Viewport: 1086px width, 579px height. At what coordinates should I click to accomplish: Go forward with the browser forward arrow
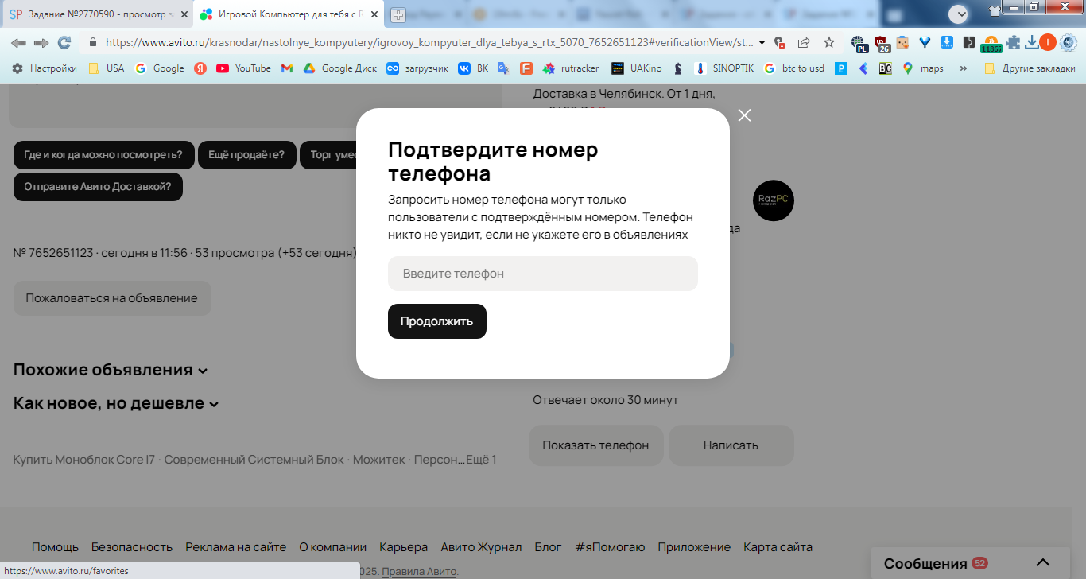pos(41,43)
